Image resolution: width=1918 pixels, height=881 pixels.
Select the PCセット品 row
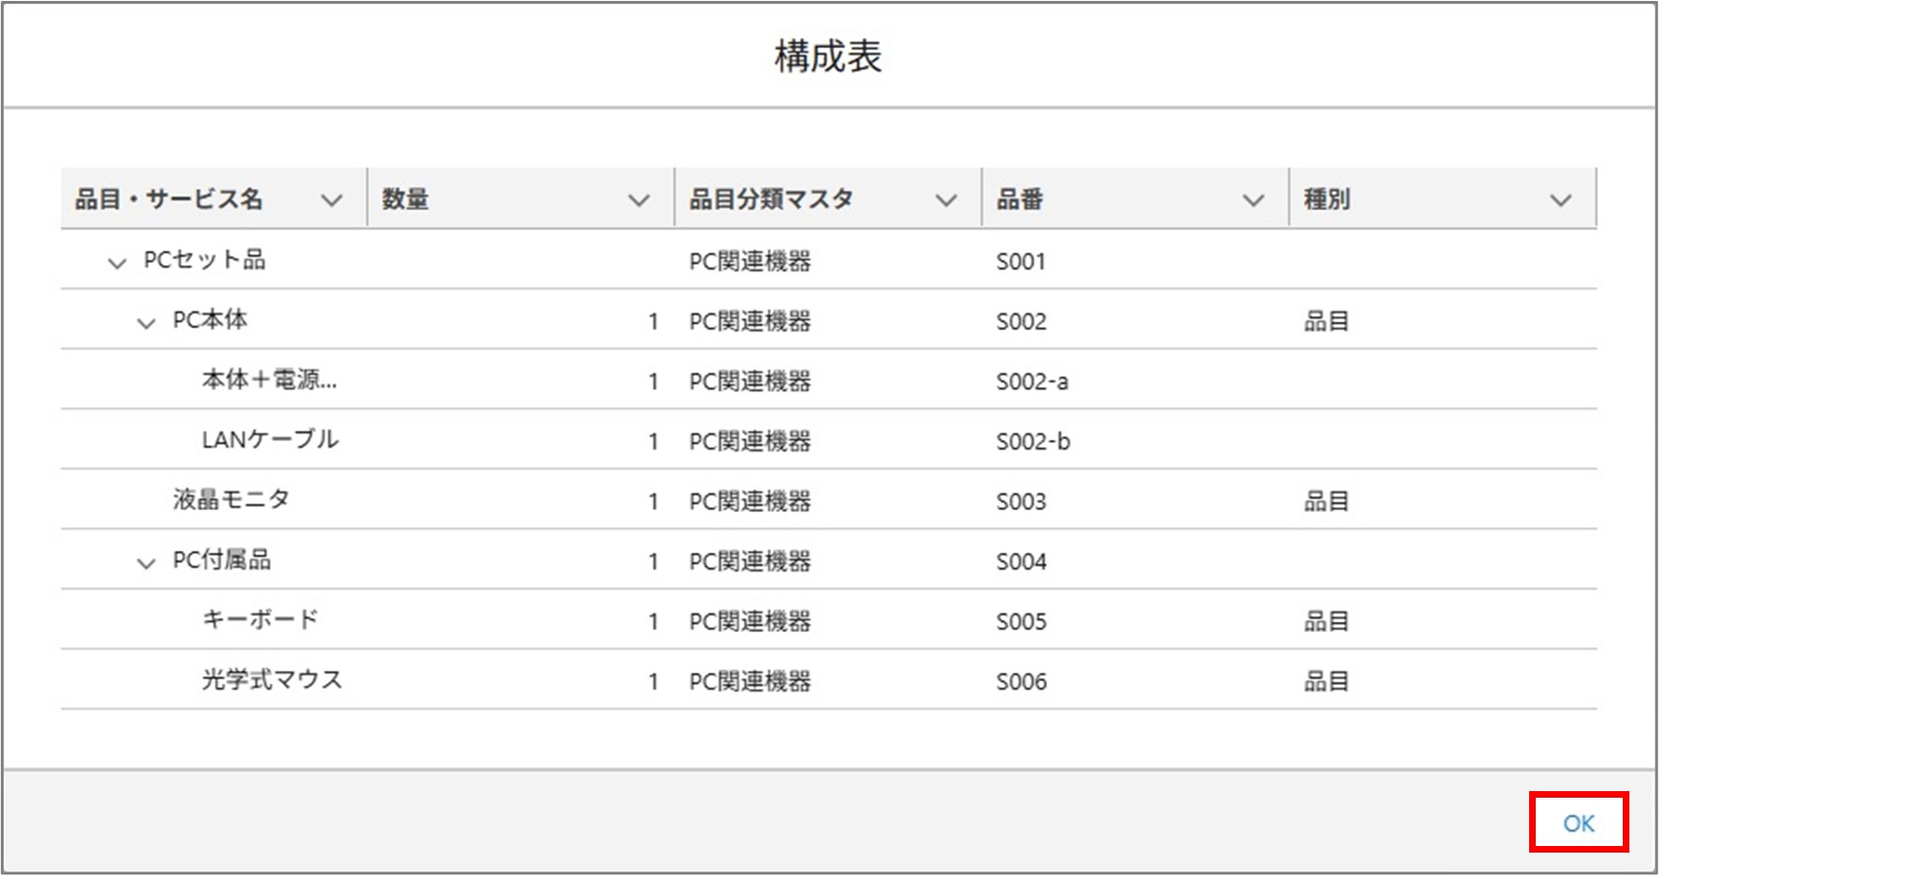click(x=203, y=261)
